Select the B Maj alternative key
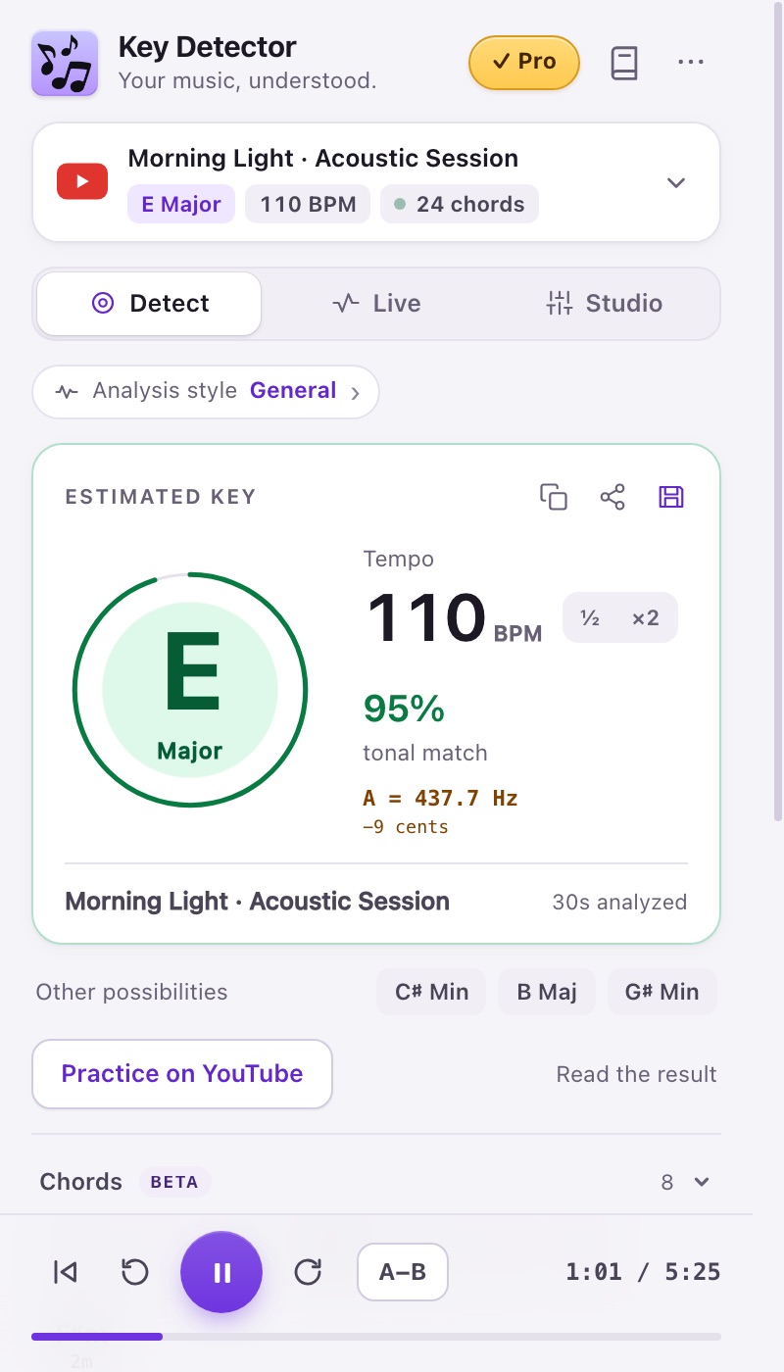 [547, 992]
